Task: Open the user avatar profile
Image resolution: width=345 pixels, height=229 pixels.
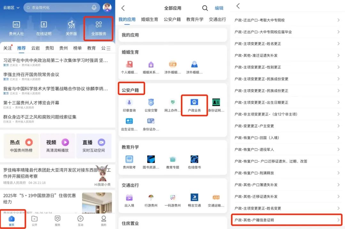Action: tap(107, 7)
